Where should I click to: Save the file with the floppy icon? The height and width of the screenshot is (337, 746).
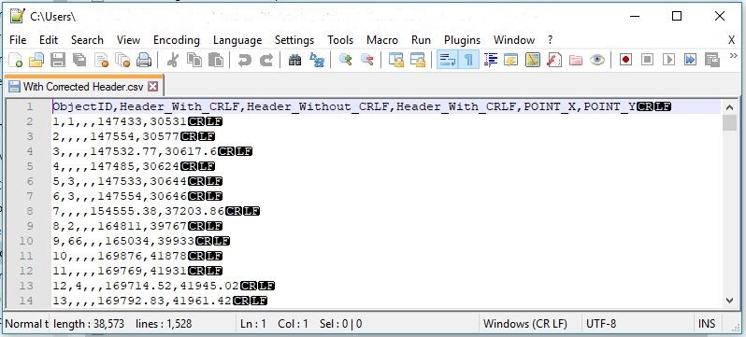click(x=58, y=60)
